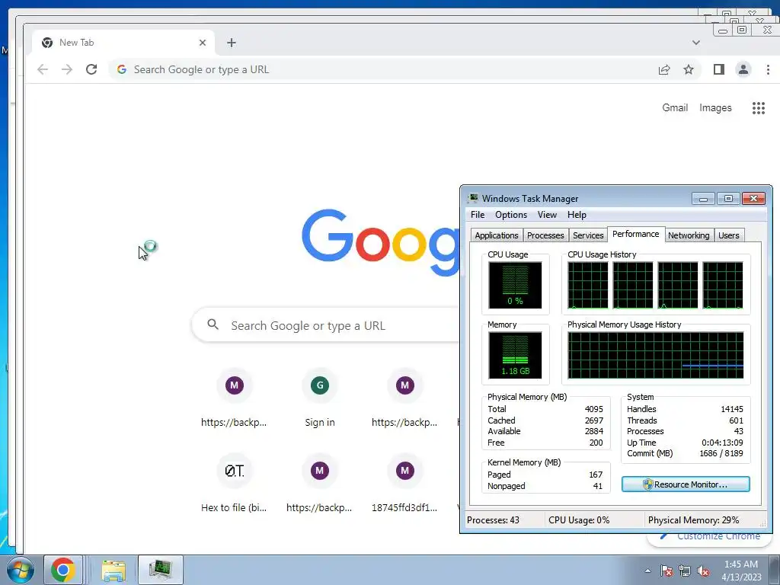The image size is (780, 585).
Task: Click Physical Memory: 29% in status bar
Action: pos(693,520)
